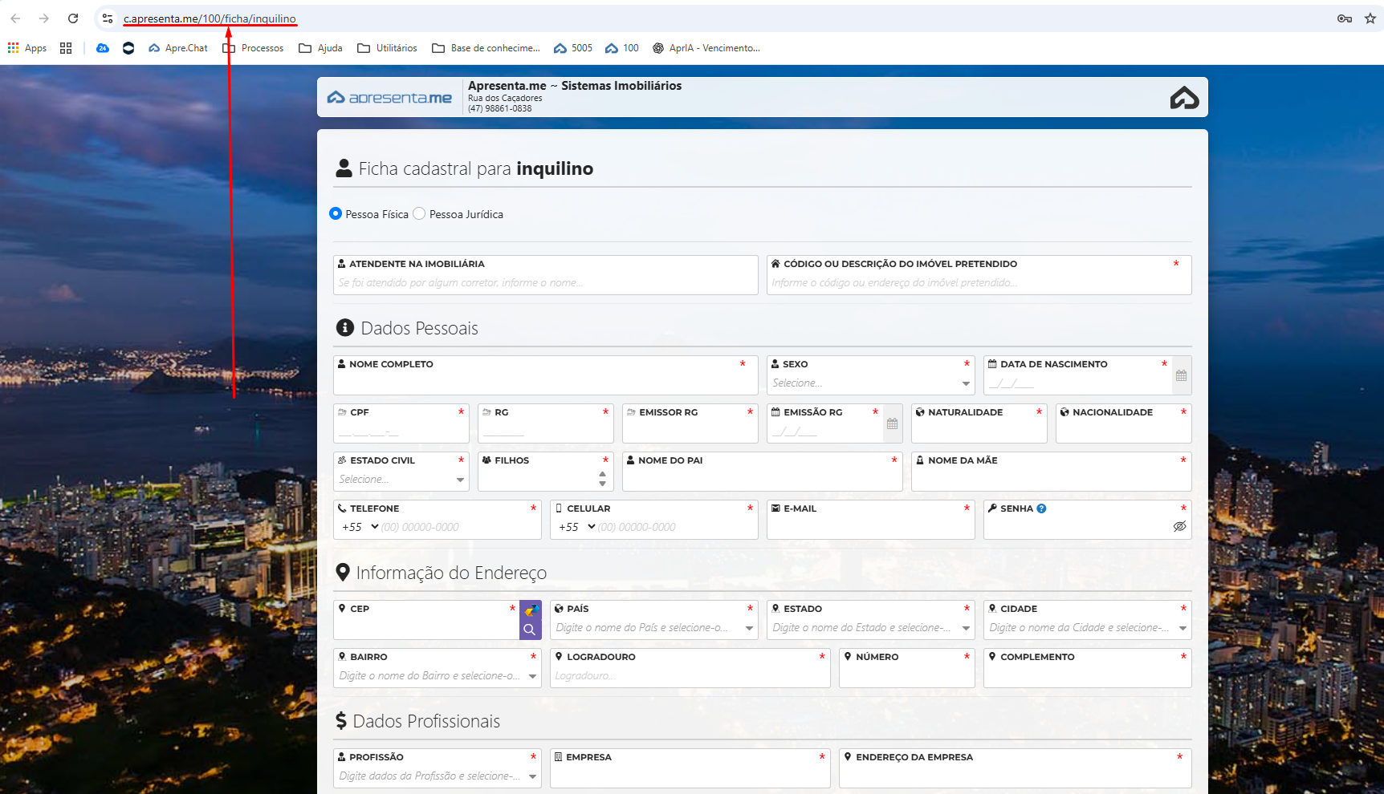Open the Utilitários bookmark folder
The height and width of the screenshot is (794, 1384).
pos(388,48)
